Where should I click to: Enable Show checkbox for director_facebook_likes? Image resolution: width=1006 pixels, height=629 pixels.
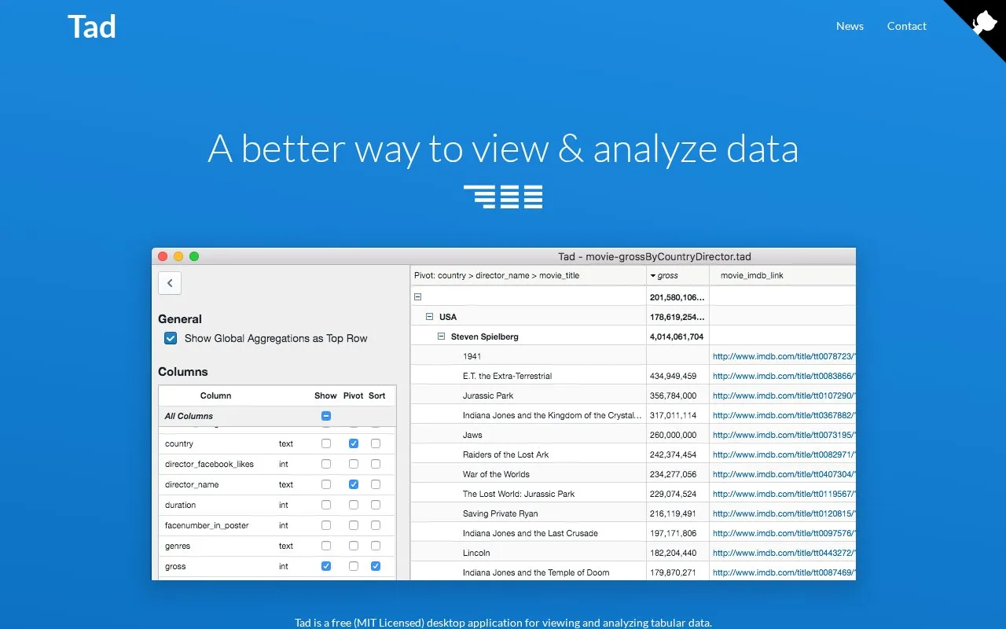326,464
